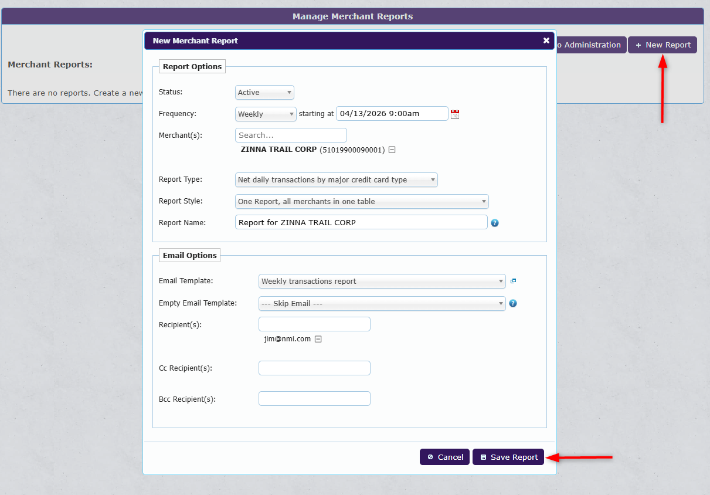Open the Report Type dropdown
710x495 pixels.
coord(336,180)
